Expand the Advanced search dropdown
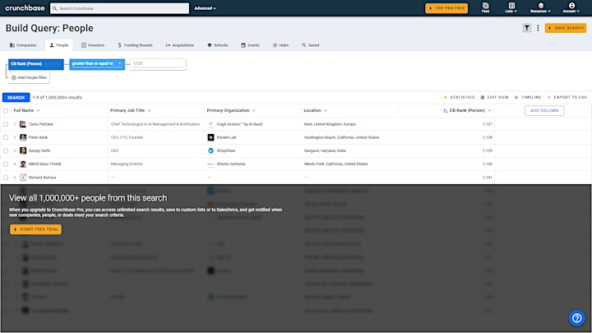 (205, 8)
